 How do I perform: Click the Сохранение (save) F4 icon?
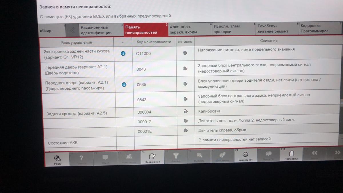[x=152, y=158]
